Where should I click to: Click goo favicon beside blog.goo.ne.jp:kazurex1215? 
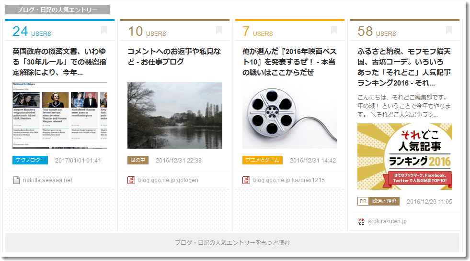[x=246, y=180]
